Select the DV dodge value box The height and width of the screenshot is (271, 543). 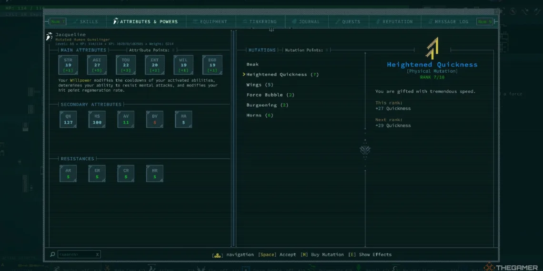155,119
